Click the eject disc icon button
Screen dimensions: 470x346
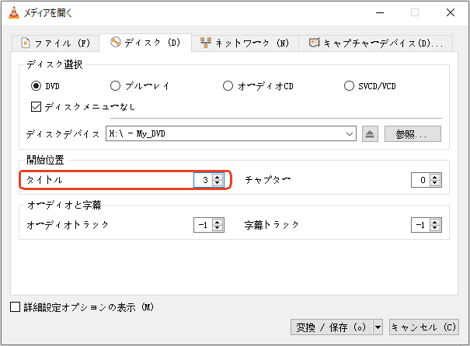(370, 133)
